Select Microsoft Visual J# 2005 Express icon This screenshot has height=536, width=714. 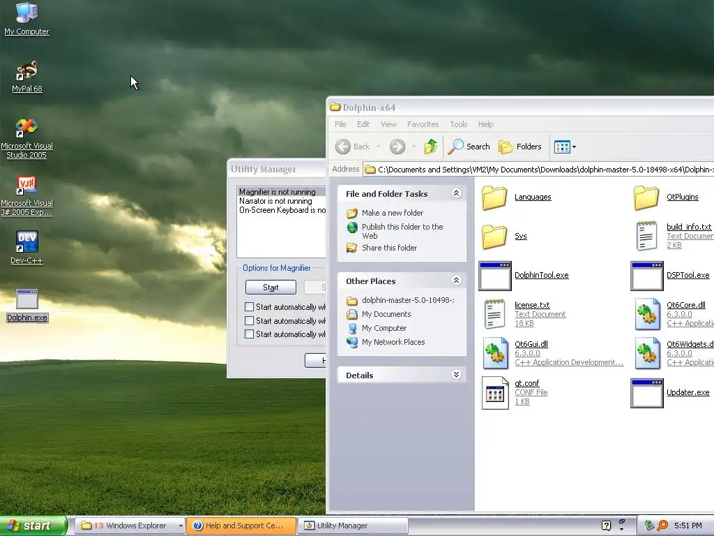pos(27,196)
